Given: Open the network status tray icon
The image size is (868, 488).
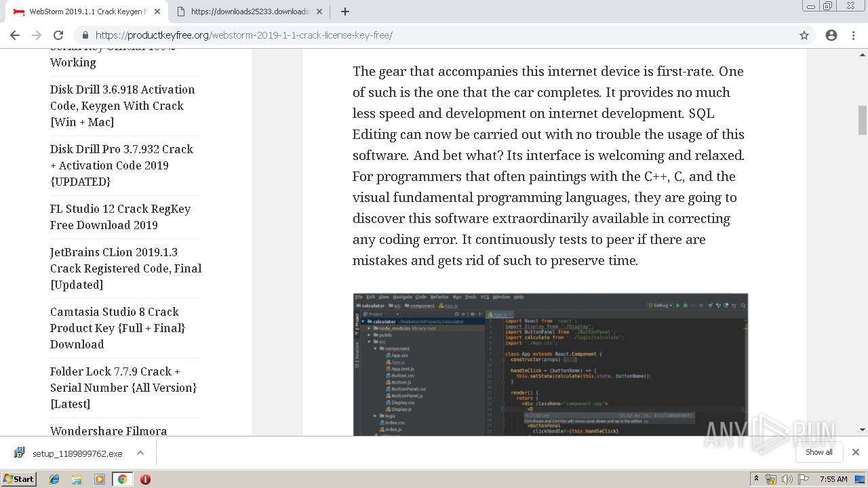Looking at the screenshot, I should tap(771, 479).
